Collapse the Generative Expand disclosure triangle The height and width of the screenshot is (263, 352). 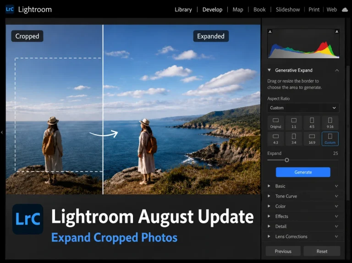269,70
